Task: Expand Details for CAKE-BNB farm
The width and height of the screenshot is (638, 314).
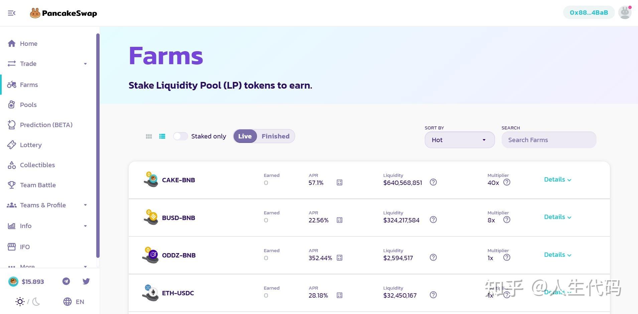Action: pos(557,180)
